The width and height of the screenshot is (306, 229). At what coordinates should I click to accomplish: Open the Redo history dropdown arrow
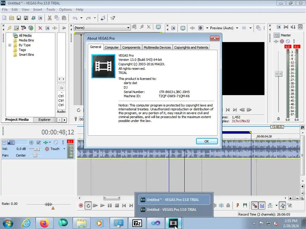[x=95, y=18]
